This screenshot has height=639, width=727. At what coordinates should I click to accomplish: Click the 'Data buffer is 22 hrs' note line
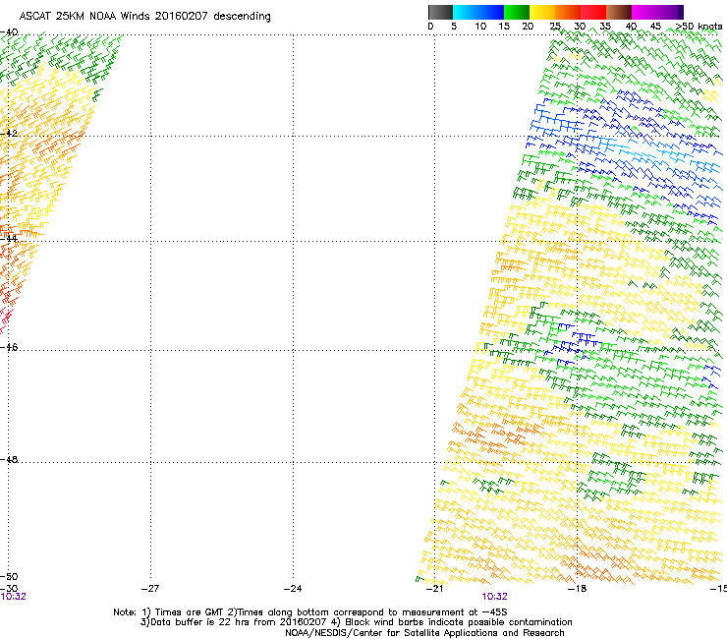pyautogui.click(x=356, y=622)
